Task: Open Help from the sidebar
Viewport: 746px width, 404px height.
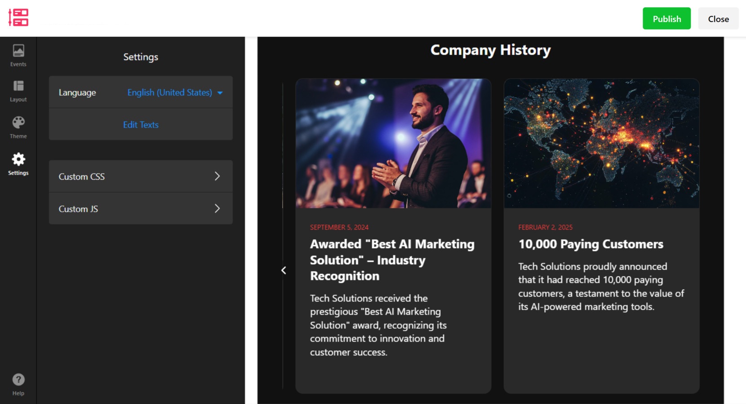Action: click(x=18, y=384)
